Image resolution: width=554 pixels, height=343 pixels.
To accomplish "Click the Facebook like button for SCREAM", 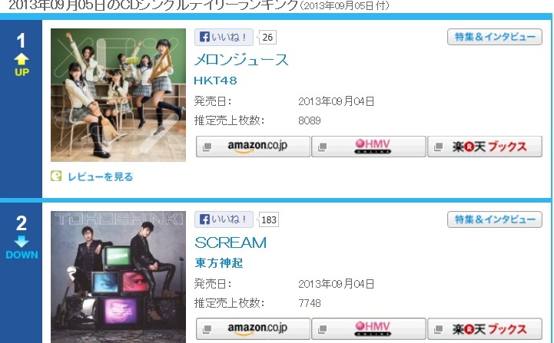I will click(x=224, y=219).
